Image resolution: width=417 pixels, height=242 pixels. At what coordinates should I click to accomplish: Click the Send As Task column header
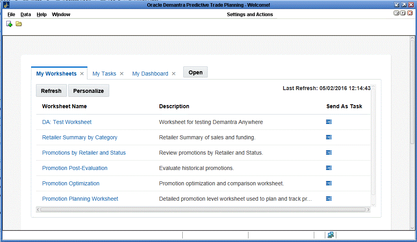tap(344, 106)
